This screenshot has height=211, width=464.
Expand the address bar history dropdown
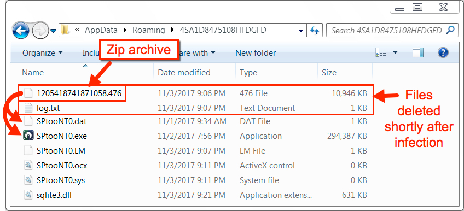pos(301,31)
